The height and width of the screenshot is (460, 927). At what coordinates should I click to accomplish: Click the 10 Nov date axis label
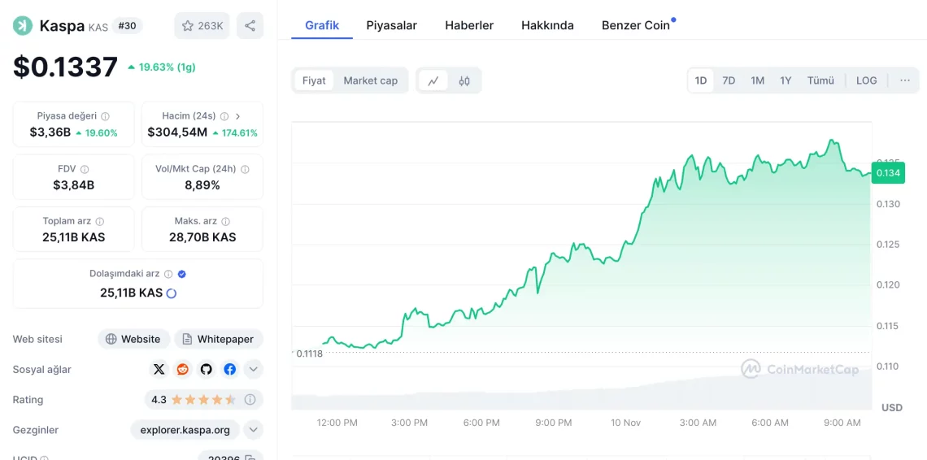tap(625, 423)
